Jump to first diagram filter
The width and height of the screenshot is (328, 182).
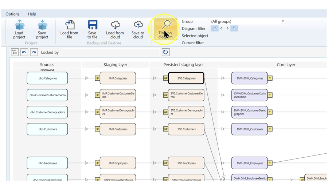[215, 28]
